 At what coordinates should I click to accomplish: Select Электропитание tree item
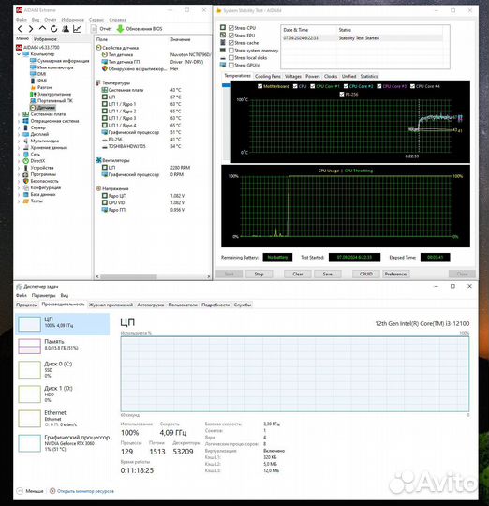click(51, 95)
